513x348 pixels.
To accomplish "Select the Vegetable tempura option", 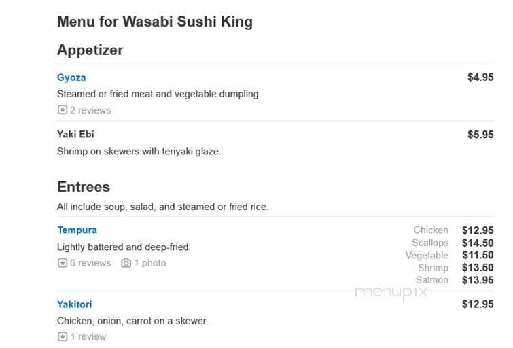I will tap(427, 255).
